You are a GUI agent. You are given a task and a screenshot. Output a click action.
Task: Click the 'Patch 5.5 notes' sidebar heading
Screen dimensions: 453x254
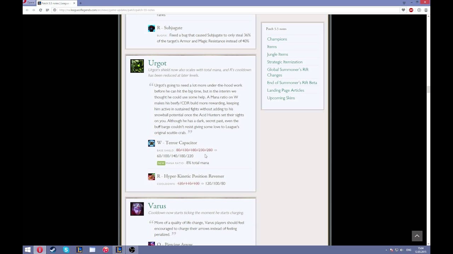(x=276, y=29)
